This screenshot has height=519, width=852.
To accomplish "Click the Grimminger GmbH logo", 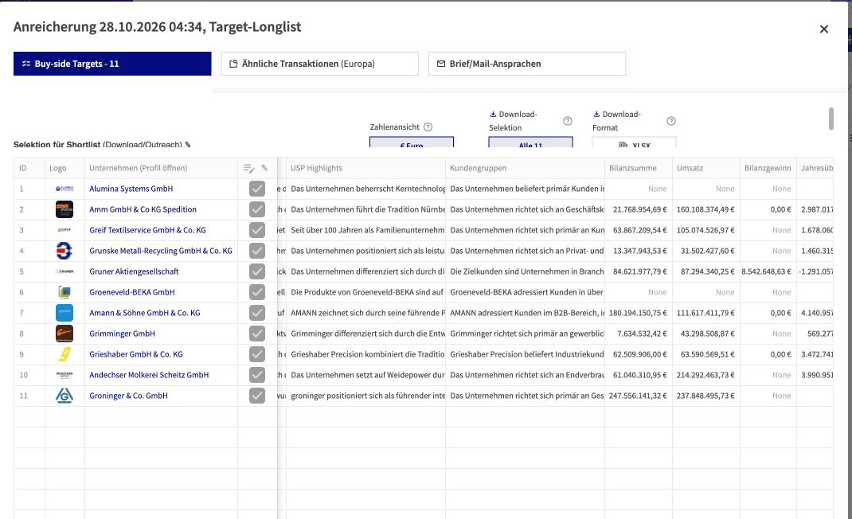I will click(64, 334).
